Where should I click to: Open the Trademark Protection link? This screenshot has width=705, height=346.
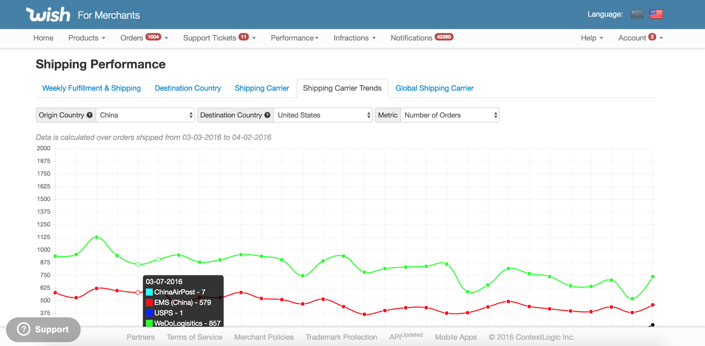[341, 337]
